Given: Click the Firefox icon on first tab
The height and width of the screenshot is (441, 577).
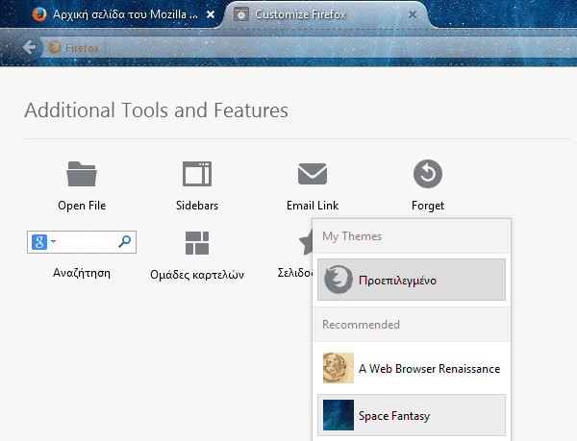Looking at the screenshot, I should (x=39, y=14).
